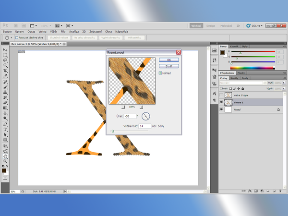Click Zrušit to cancel the blur dialog
This screenshot has height=216, width=288.
coord(168,66)
